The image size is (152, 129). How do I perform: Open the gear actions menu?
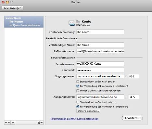coord(40,123)
